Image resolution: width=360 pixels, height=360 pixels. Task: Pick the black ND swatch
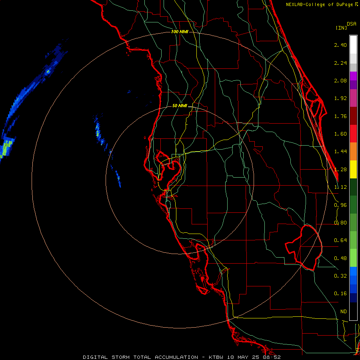pyautogui.click(x=353, y=311)
